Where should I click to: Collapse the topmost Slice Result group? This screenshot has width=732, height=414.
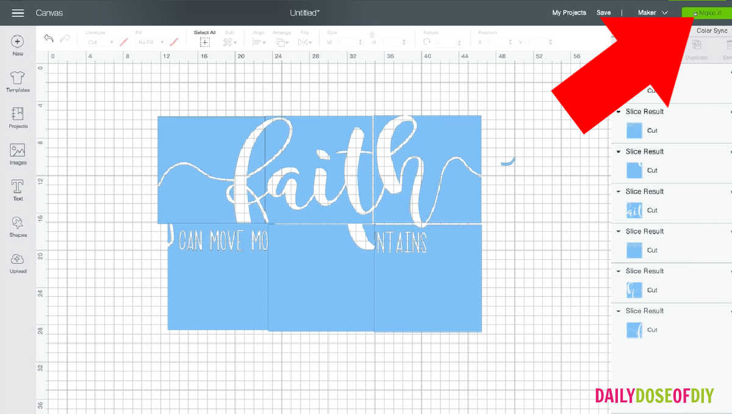click(x=619, y=112)
